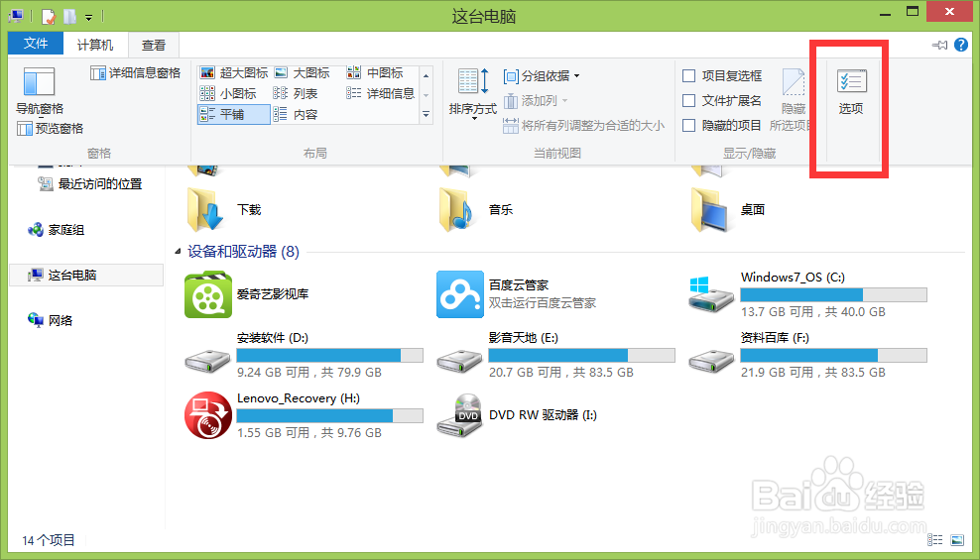Select 最近访问的位置 in navigation pane
The image size is (980, 560).
90,184
